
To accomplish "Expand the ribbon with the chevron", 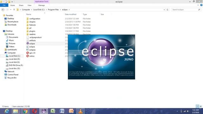I will (198, 5).
